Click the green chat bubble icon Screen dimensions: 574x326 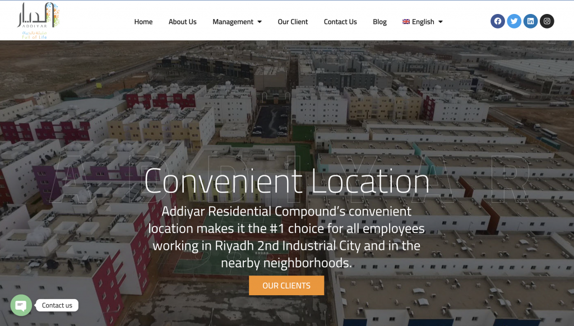(x=21, y=305)
